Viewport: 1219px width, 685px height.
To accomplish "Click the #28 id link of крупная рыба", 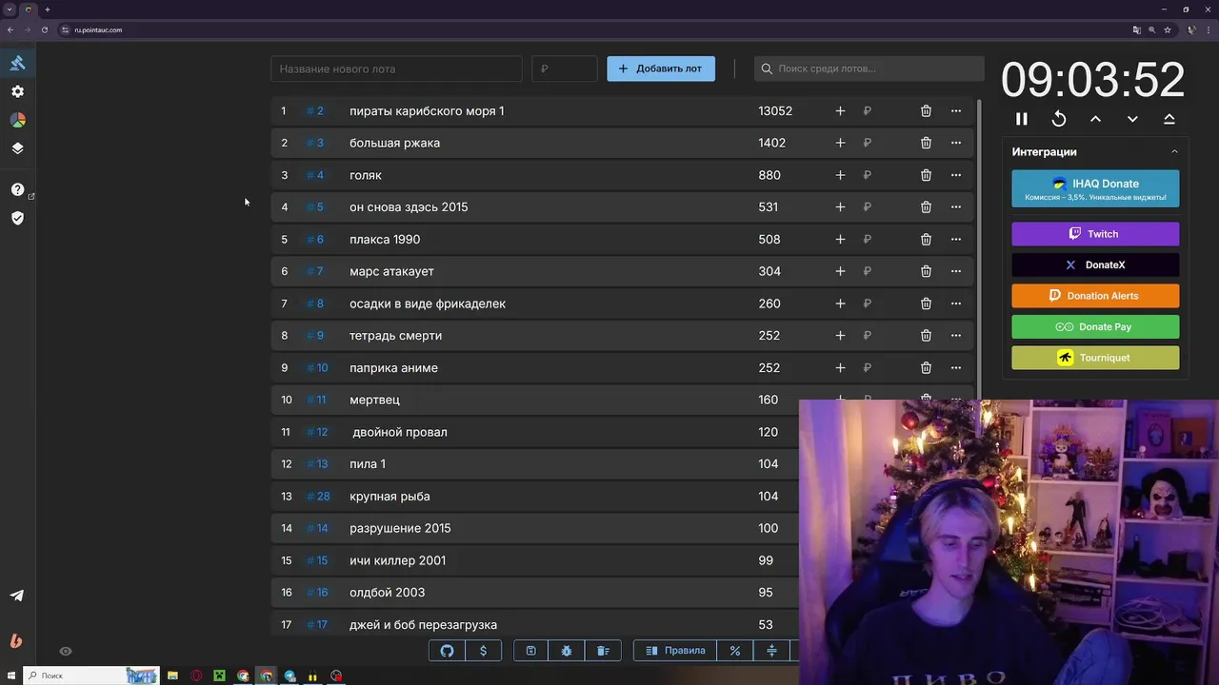I will click(318, 496).
